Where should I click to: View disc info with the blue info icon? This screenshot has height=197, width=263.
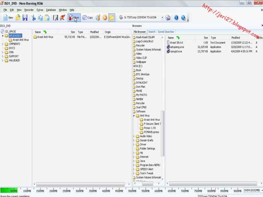(x=176, y=18)
